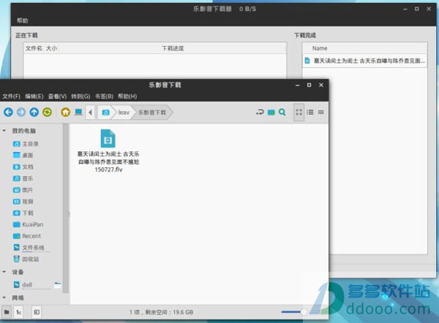Show tree view in the sidebar
The height and width of the screenshot is (323, 439).
click(x=18, y=312)
